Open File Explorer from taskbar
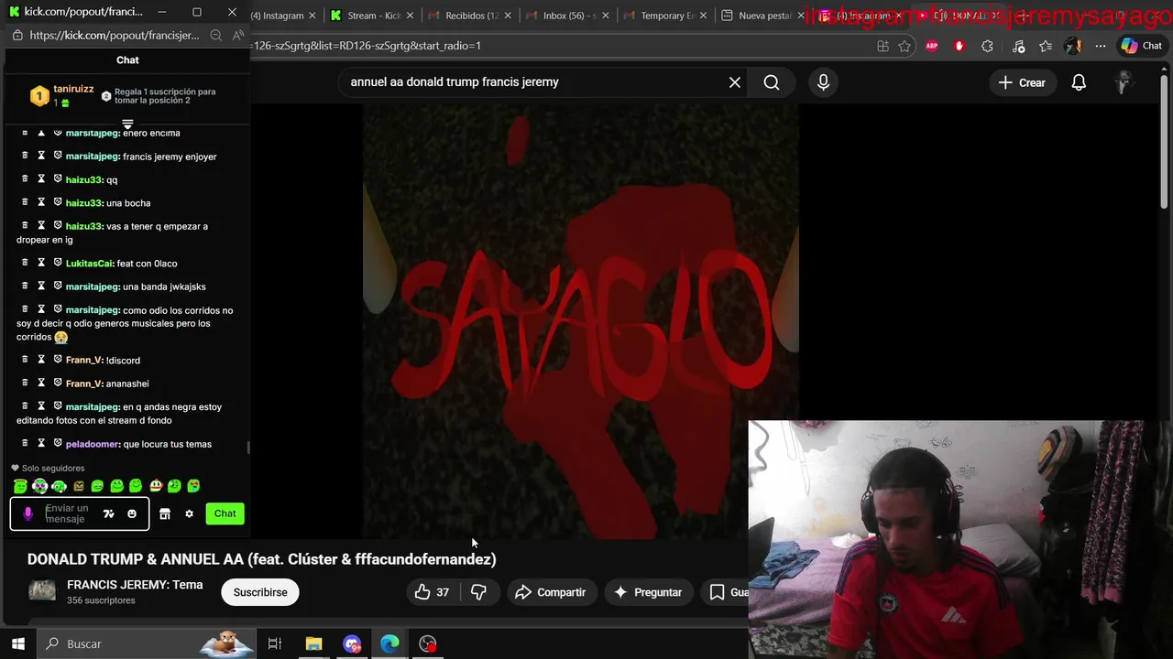This screenshot has height=659, width=1173. (x=313, y=643)
